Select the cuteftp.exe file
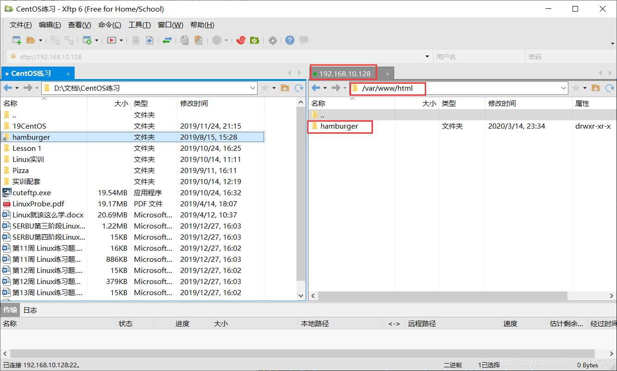617x371 pixels. [31, 192]
